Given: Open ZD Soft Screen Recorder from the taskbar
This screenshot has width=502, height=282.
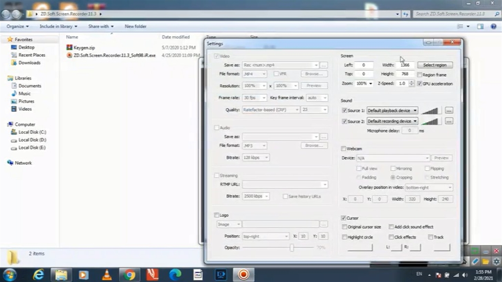Looking at the screenshot, I should (244, 275).
